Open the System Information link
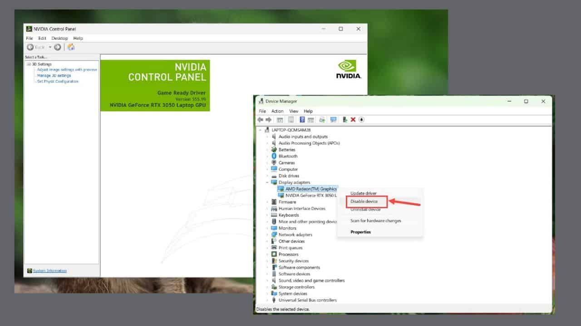581x326 pixels. [x=50, y=271]
